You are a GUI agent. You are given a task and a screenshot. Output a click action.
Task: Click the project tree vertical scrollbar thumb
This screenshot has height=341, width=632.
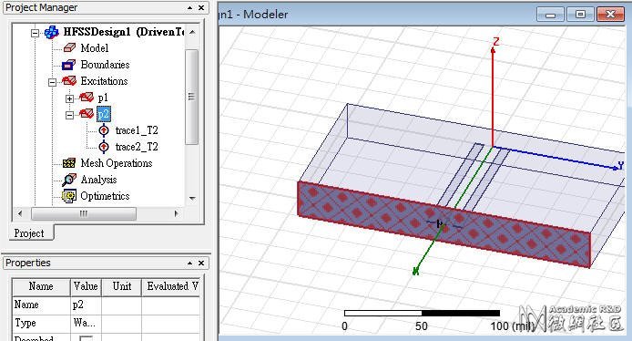[191, 97]
